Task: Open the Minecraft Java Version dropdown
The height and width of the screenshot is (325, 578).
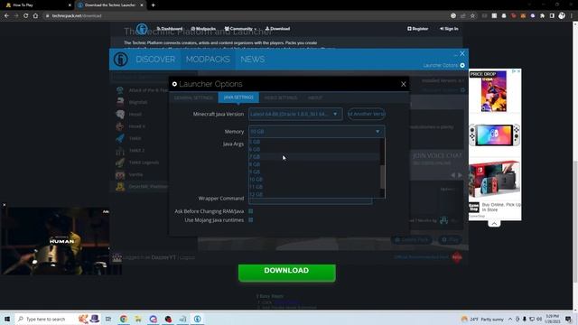Action: pos(295,114)
